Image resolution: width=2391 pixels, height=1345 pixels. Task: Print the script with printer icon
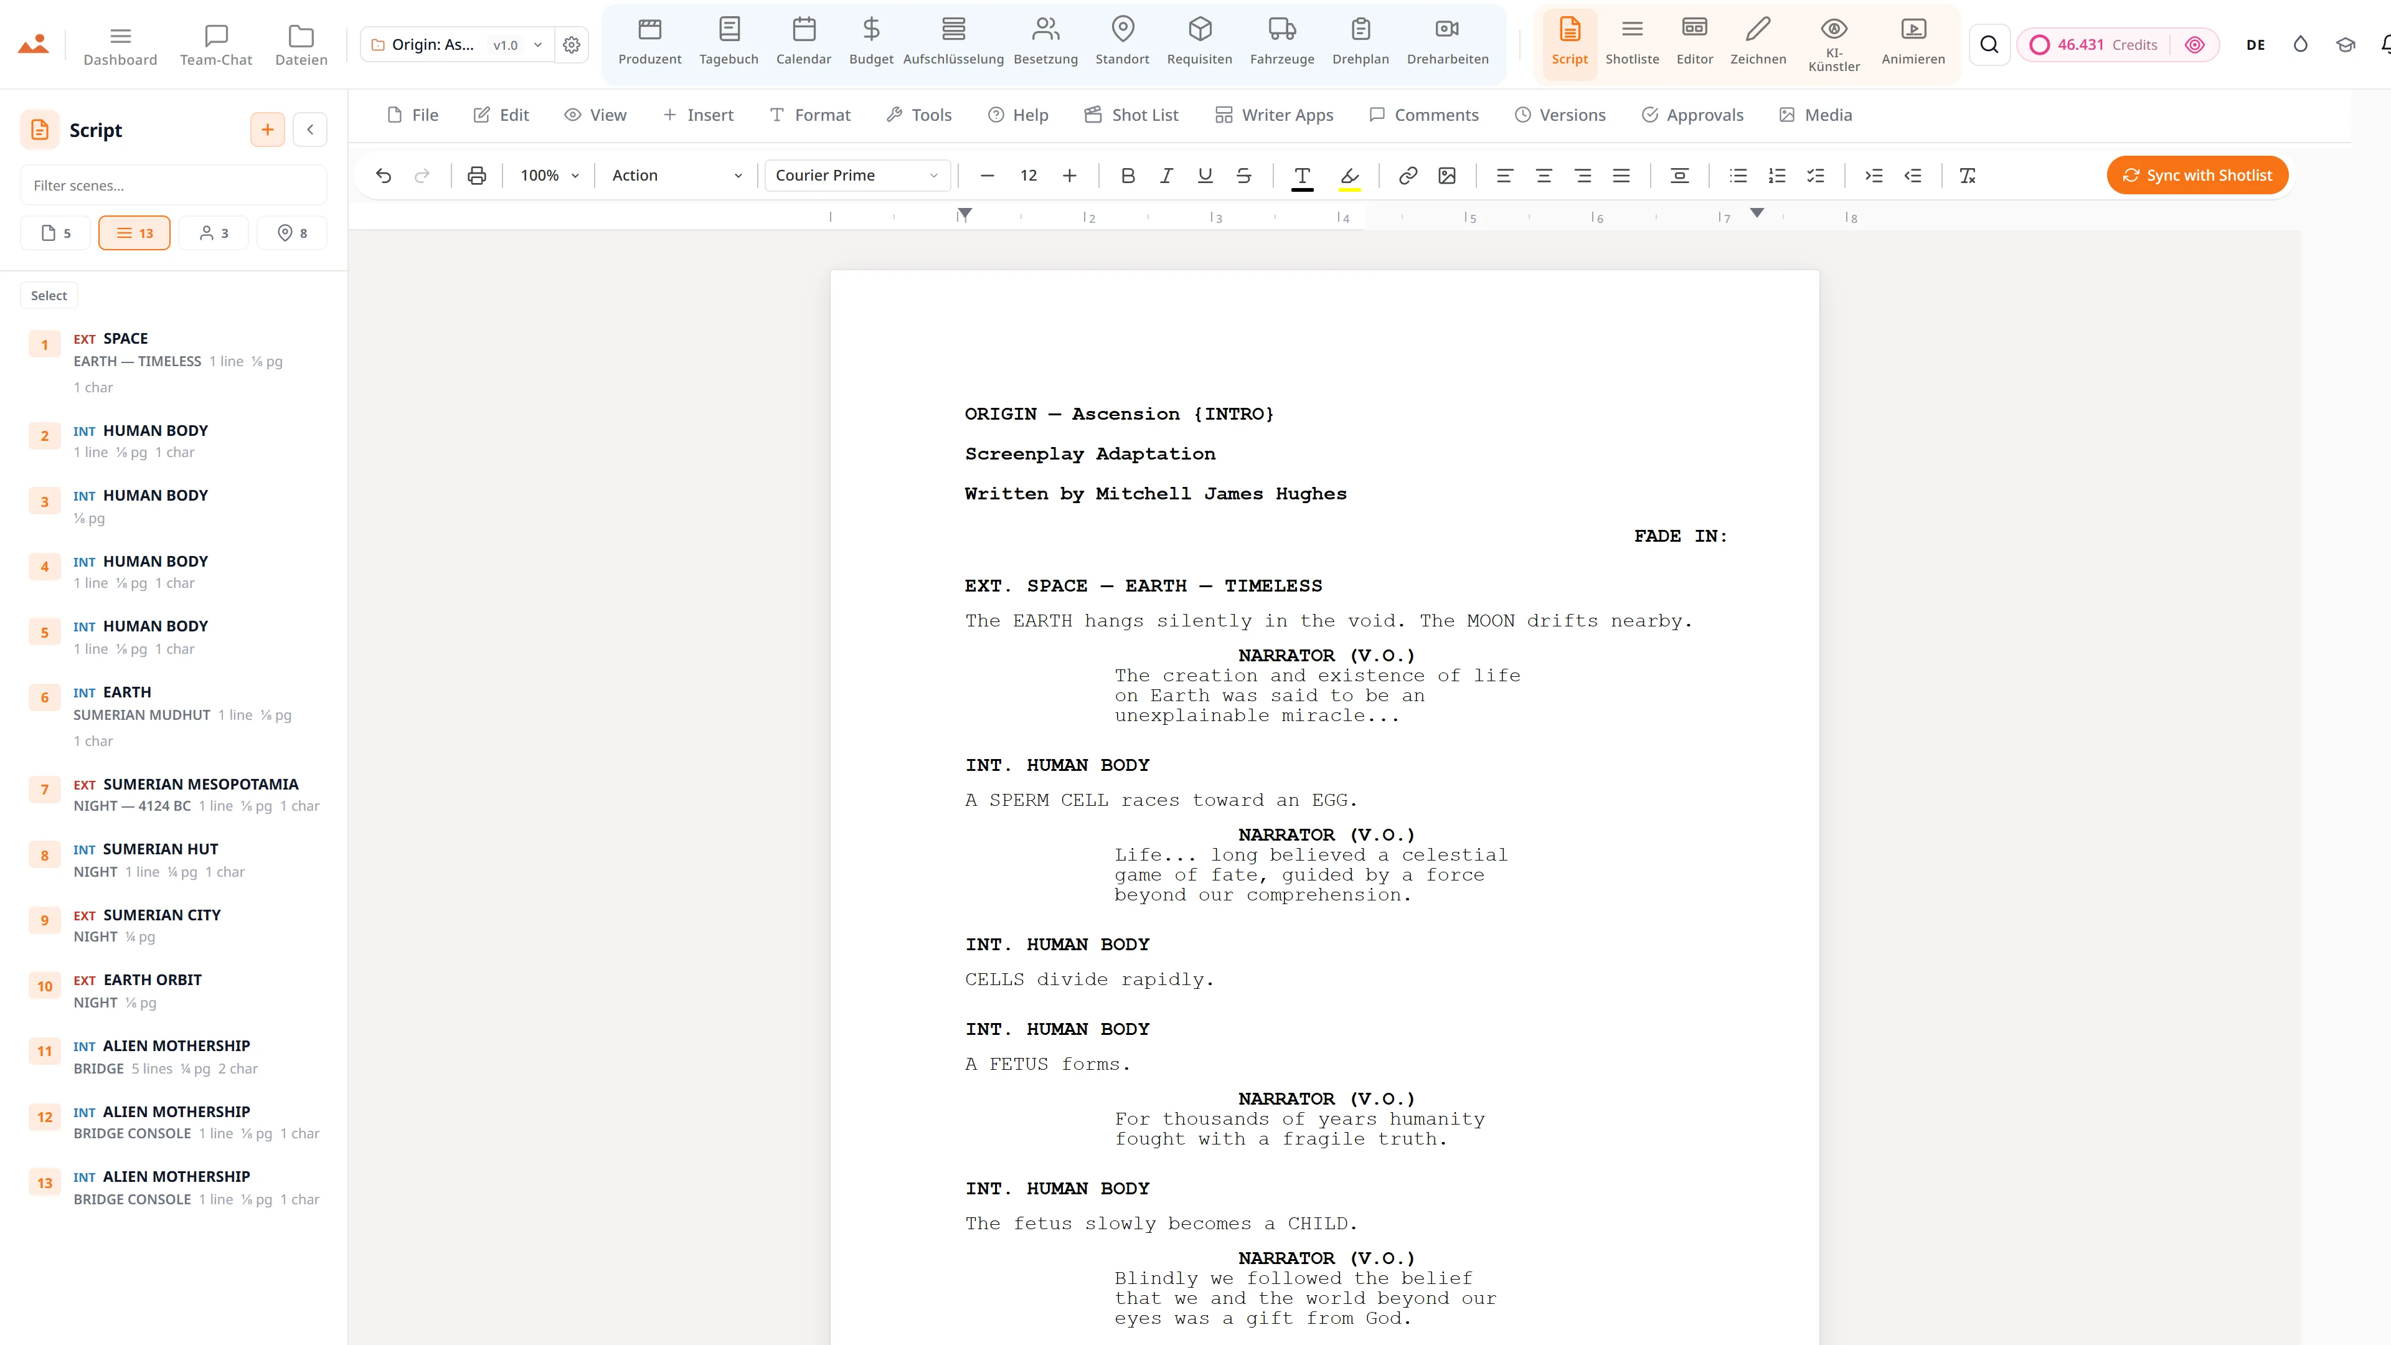tap(477, 176)
